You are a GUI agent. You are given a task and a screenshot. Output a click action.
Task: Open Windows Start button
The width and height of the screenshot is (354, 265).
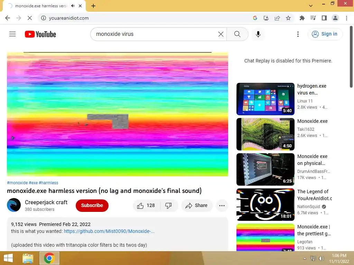click(8, 258)
